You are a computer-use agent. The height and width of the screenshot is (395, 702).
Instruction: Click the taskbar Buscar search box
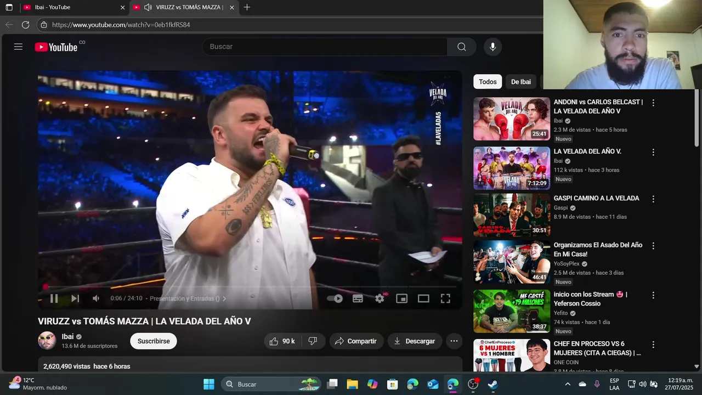coord(270,384)
